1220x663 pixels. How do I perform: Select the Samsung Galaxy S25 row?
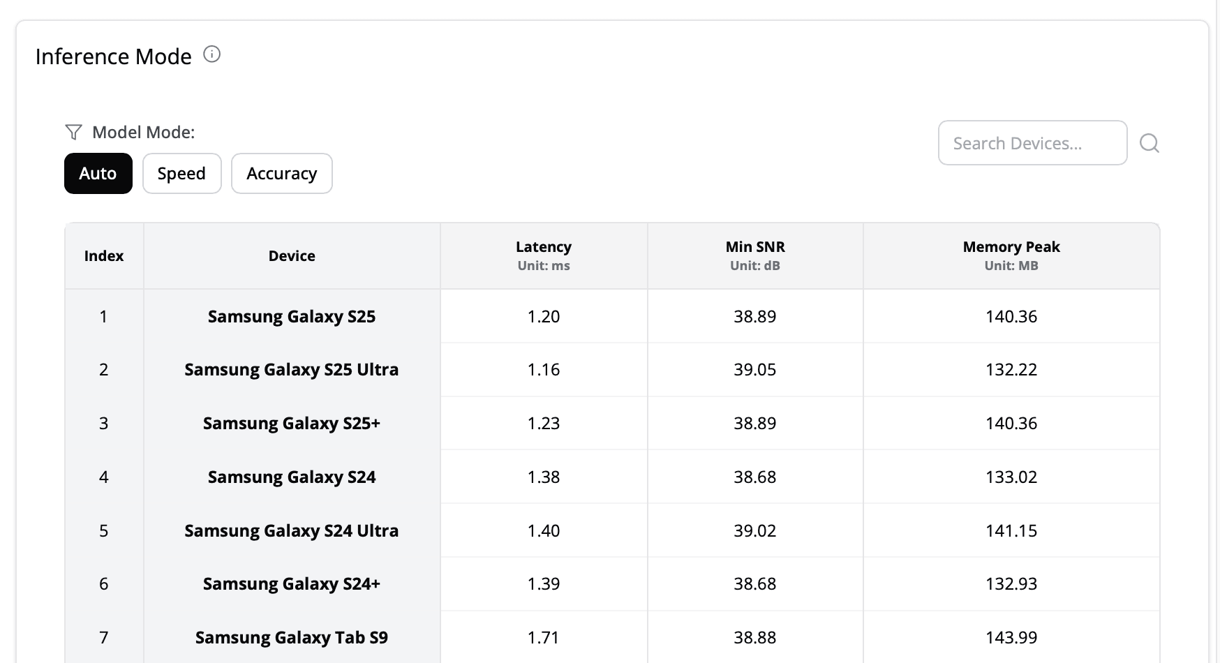291,316
